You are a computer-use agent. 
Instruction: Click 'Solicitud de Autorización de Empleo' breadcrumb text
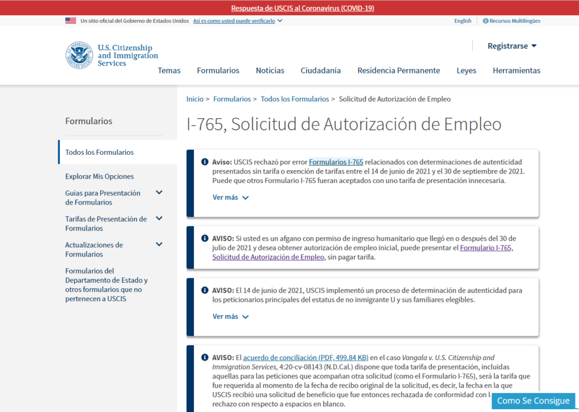pyautogui.click(x=395, y=99)
